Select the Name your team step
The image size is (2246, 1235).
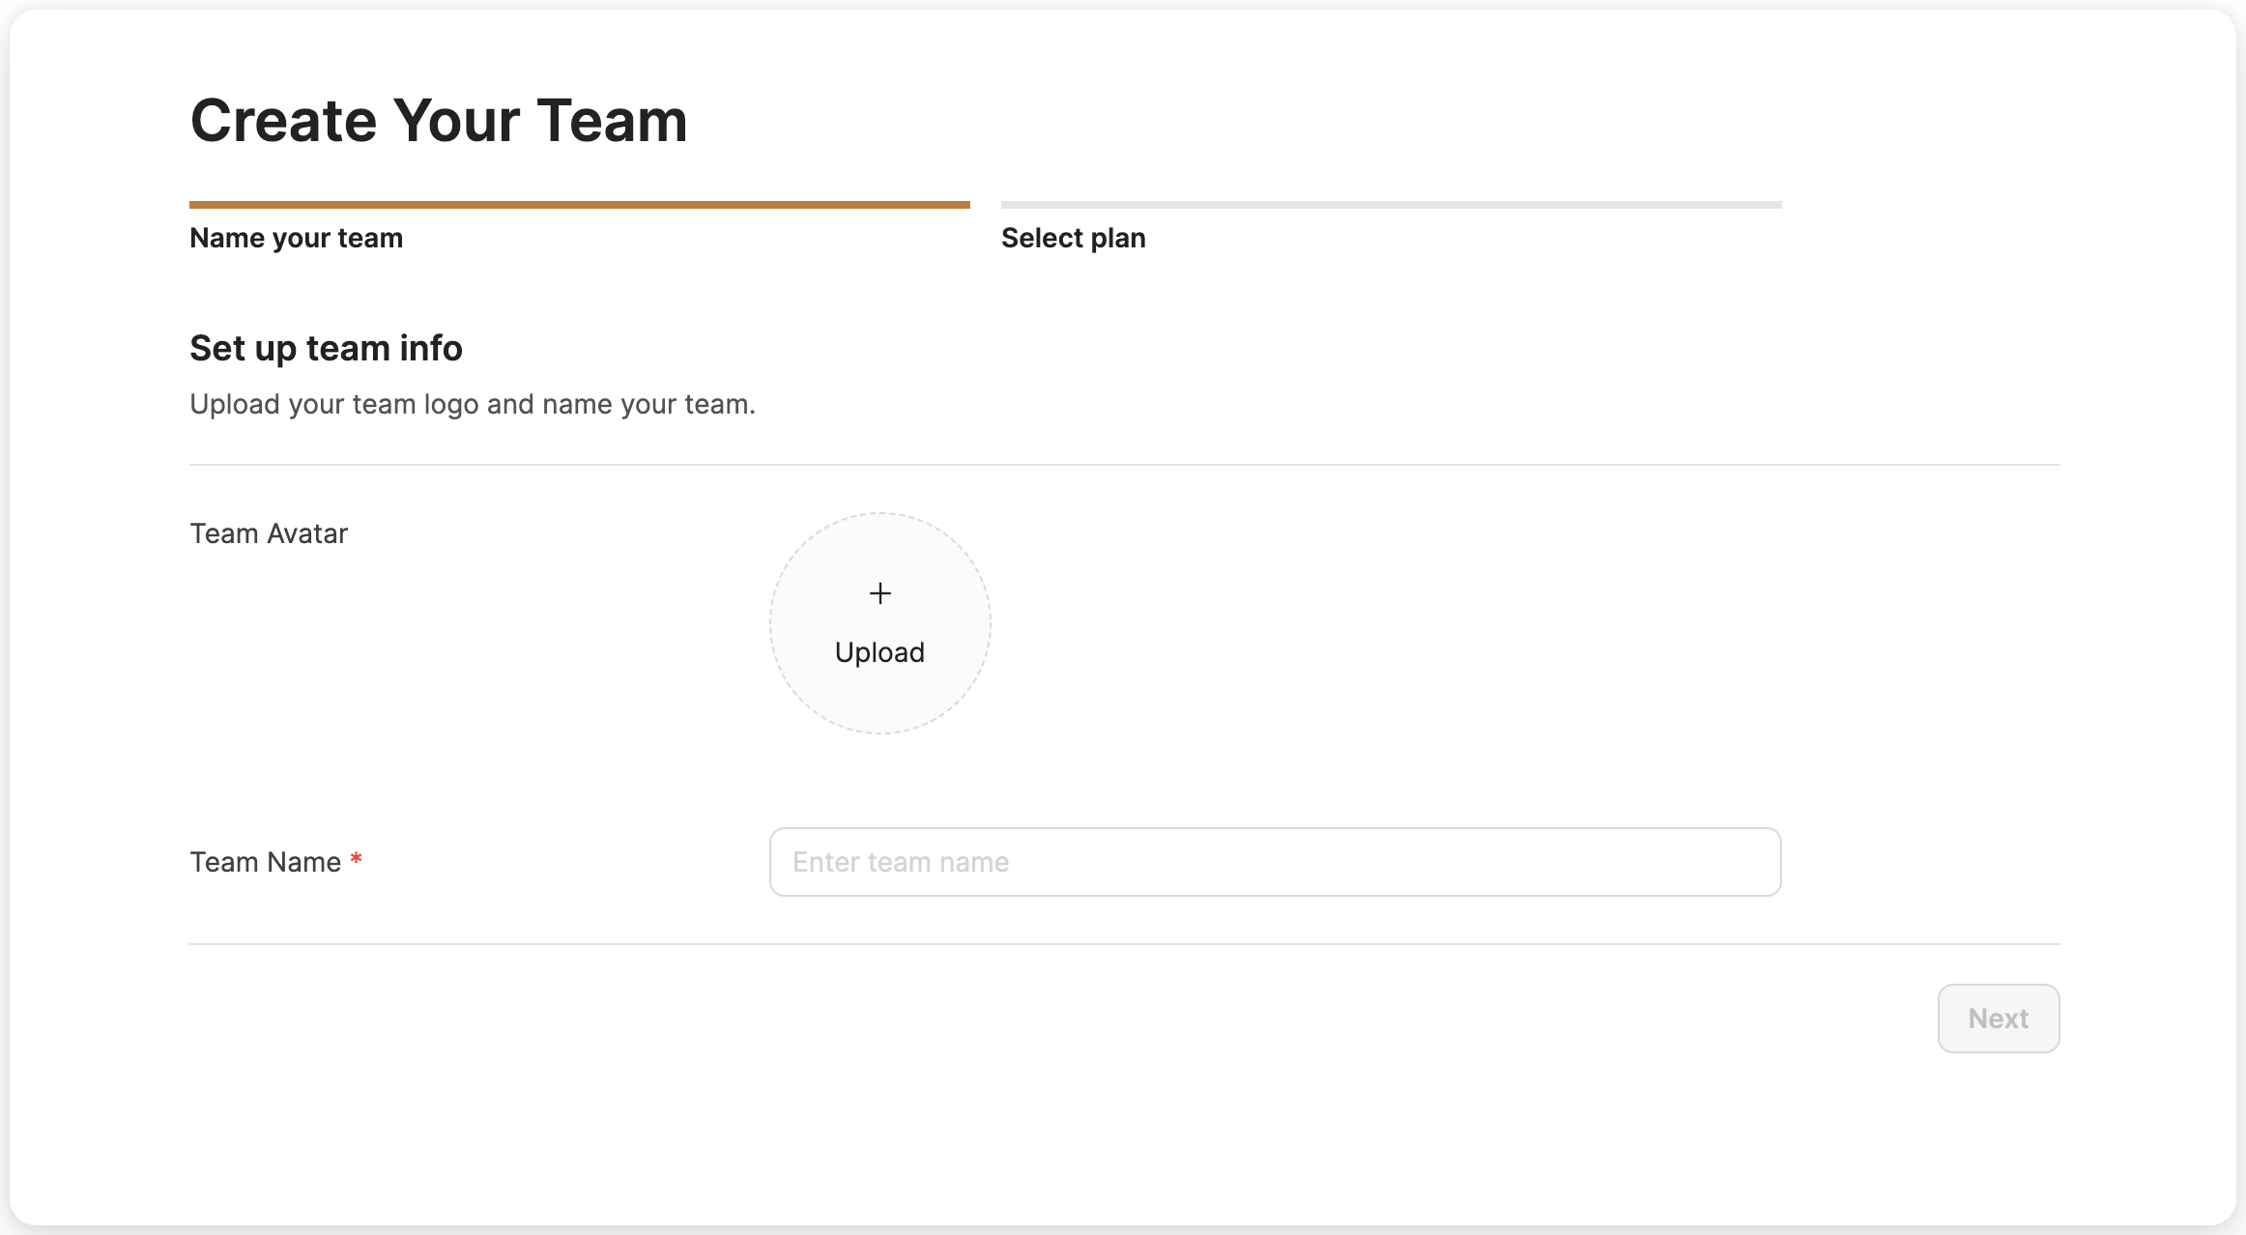click(x=296, y=238)
